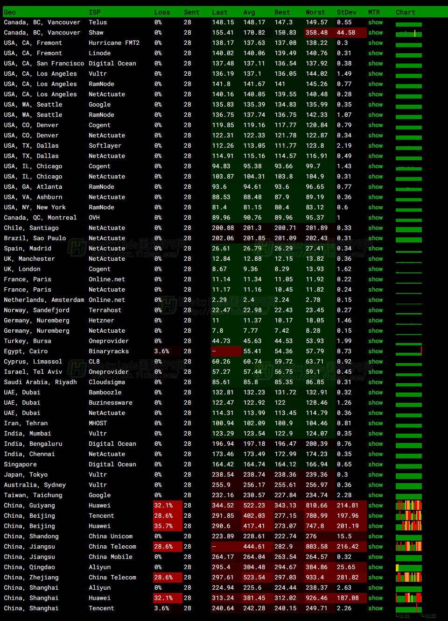Click the ISP column header

[95, 13]
